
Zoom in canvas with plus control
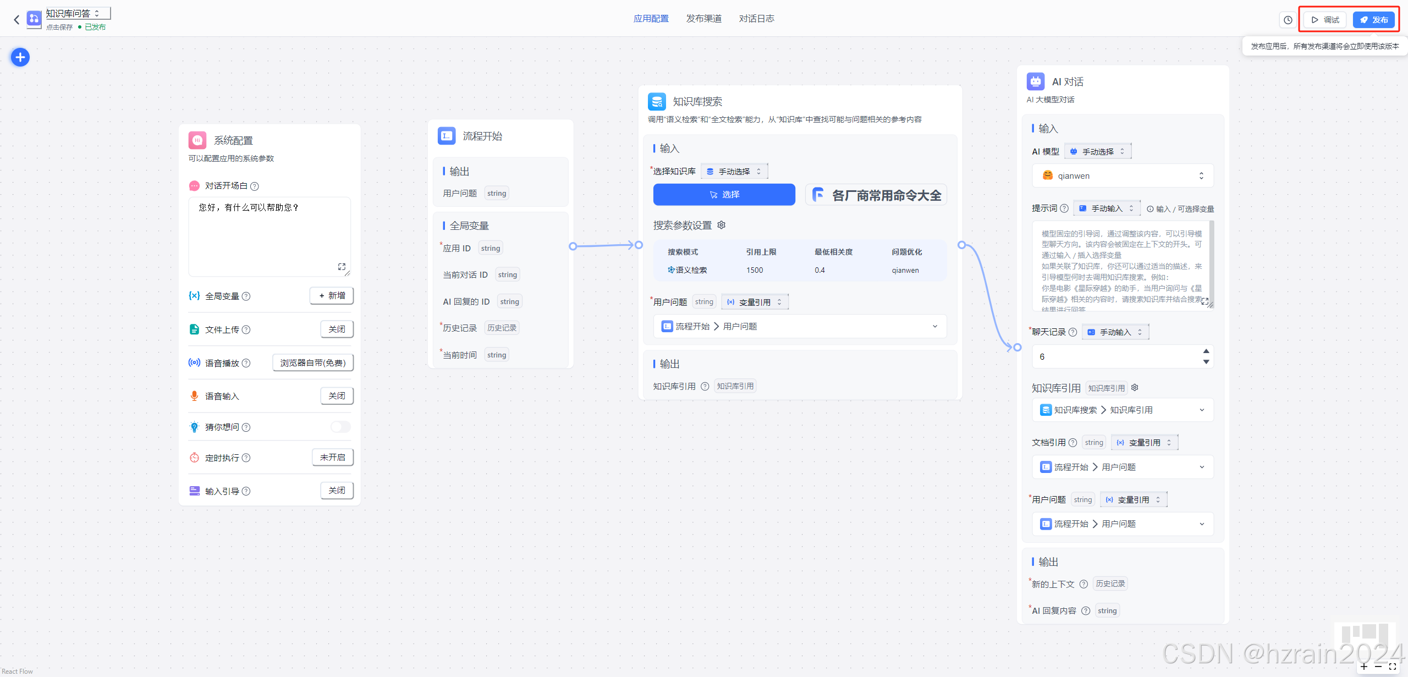1364,667
